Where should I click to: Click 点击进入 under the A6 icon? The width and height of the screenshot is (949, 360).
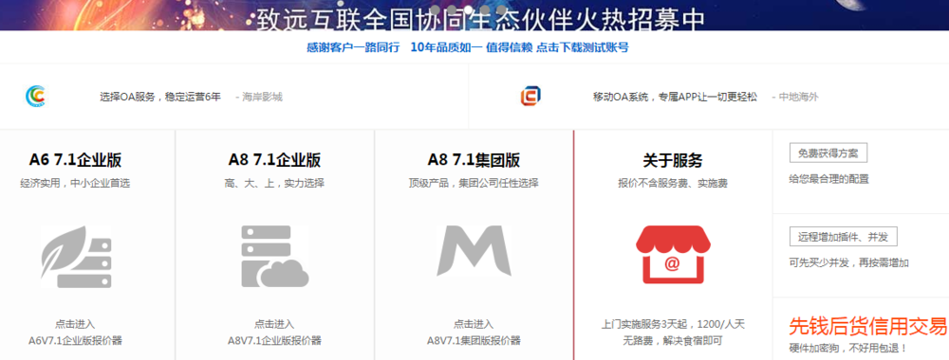point(75,324)
